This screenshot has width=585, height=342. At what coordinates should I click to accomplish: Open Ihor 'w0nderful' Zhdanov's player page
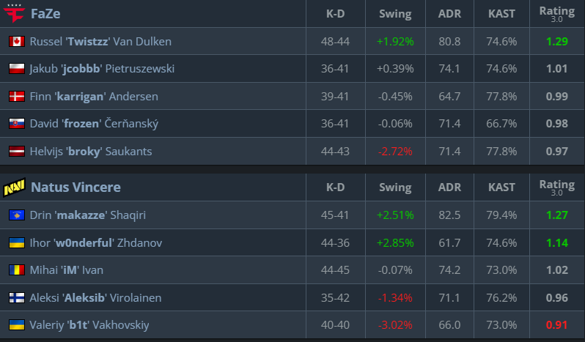96,242
